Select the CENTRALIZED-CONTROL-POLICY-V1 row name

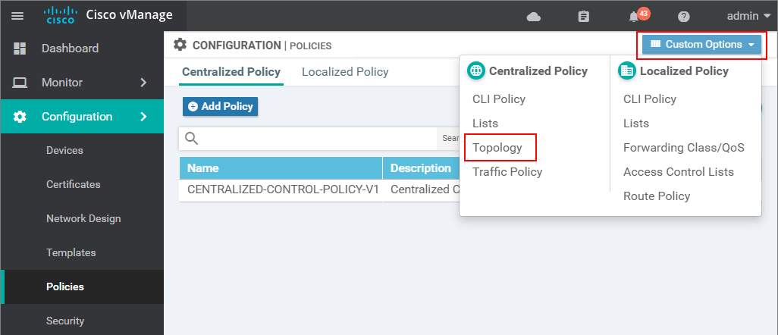(283, 189)
